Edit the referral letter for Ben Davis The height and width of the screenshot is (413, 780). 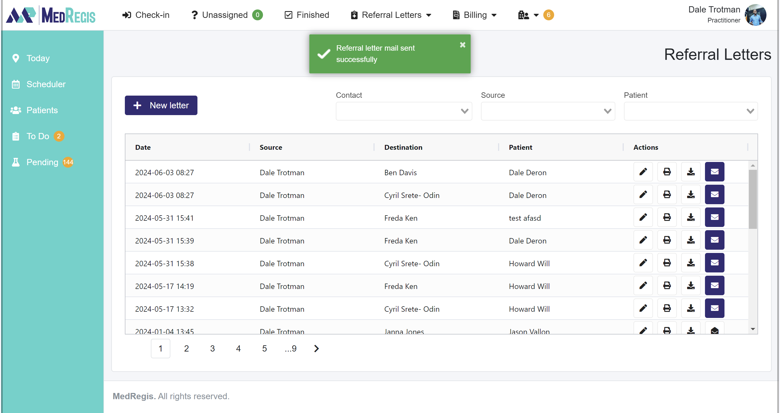pos(643,172)
